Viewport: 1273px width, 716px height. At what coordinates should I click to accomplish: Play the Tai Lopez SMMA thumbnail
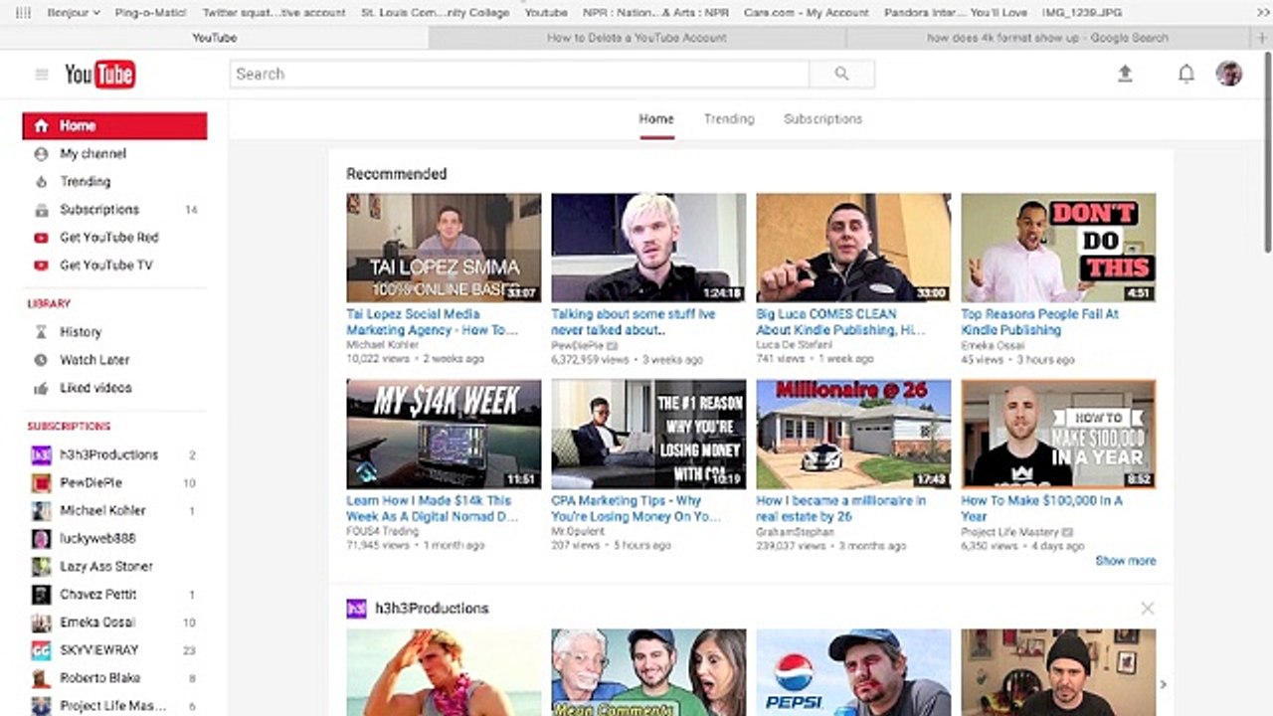tap(444, 248)
